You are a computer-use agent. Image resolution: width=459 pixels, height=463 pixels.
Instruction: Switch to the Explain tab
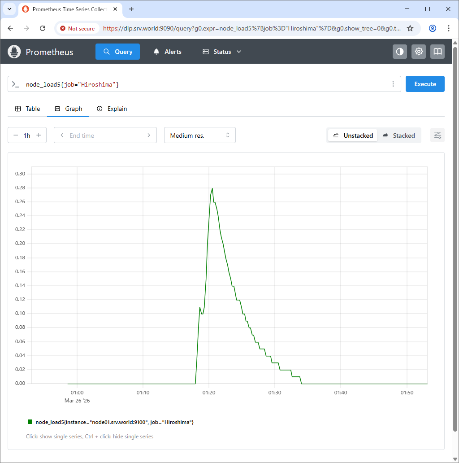point(112,109)
